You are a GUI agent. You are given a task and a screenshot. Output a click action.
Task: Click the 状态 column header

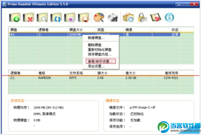(175, 30)
